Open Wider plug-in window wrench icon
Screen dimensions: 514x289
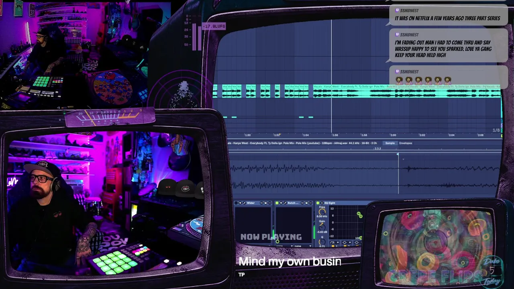click(x=244, y=203)
